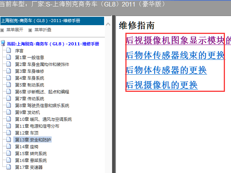Click the page icon next to 第15章 转向系统
This screenshot has width=231, height=173.
8,153
